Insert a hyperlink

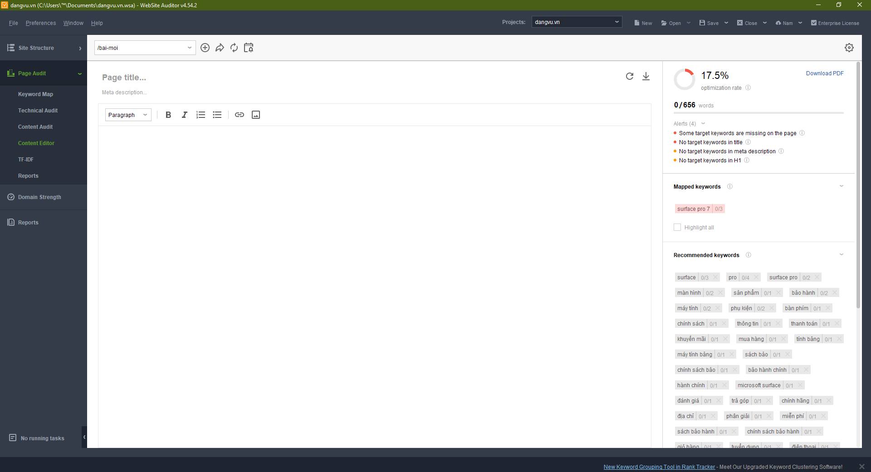coord(240,115)
